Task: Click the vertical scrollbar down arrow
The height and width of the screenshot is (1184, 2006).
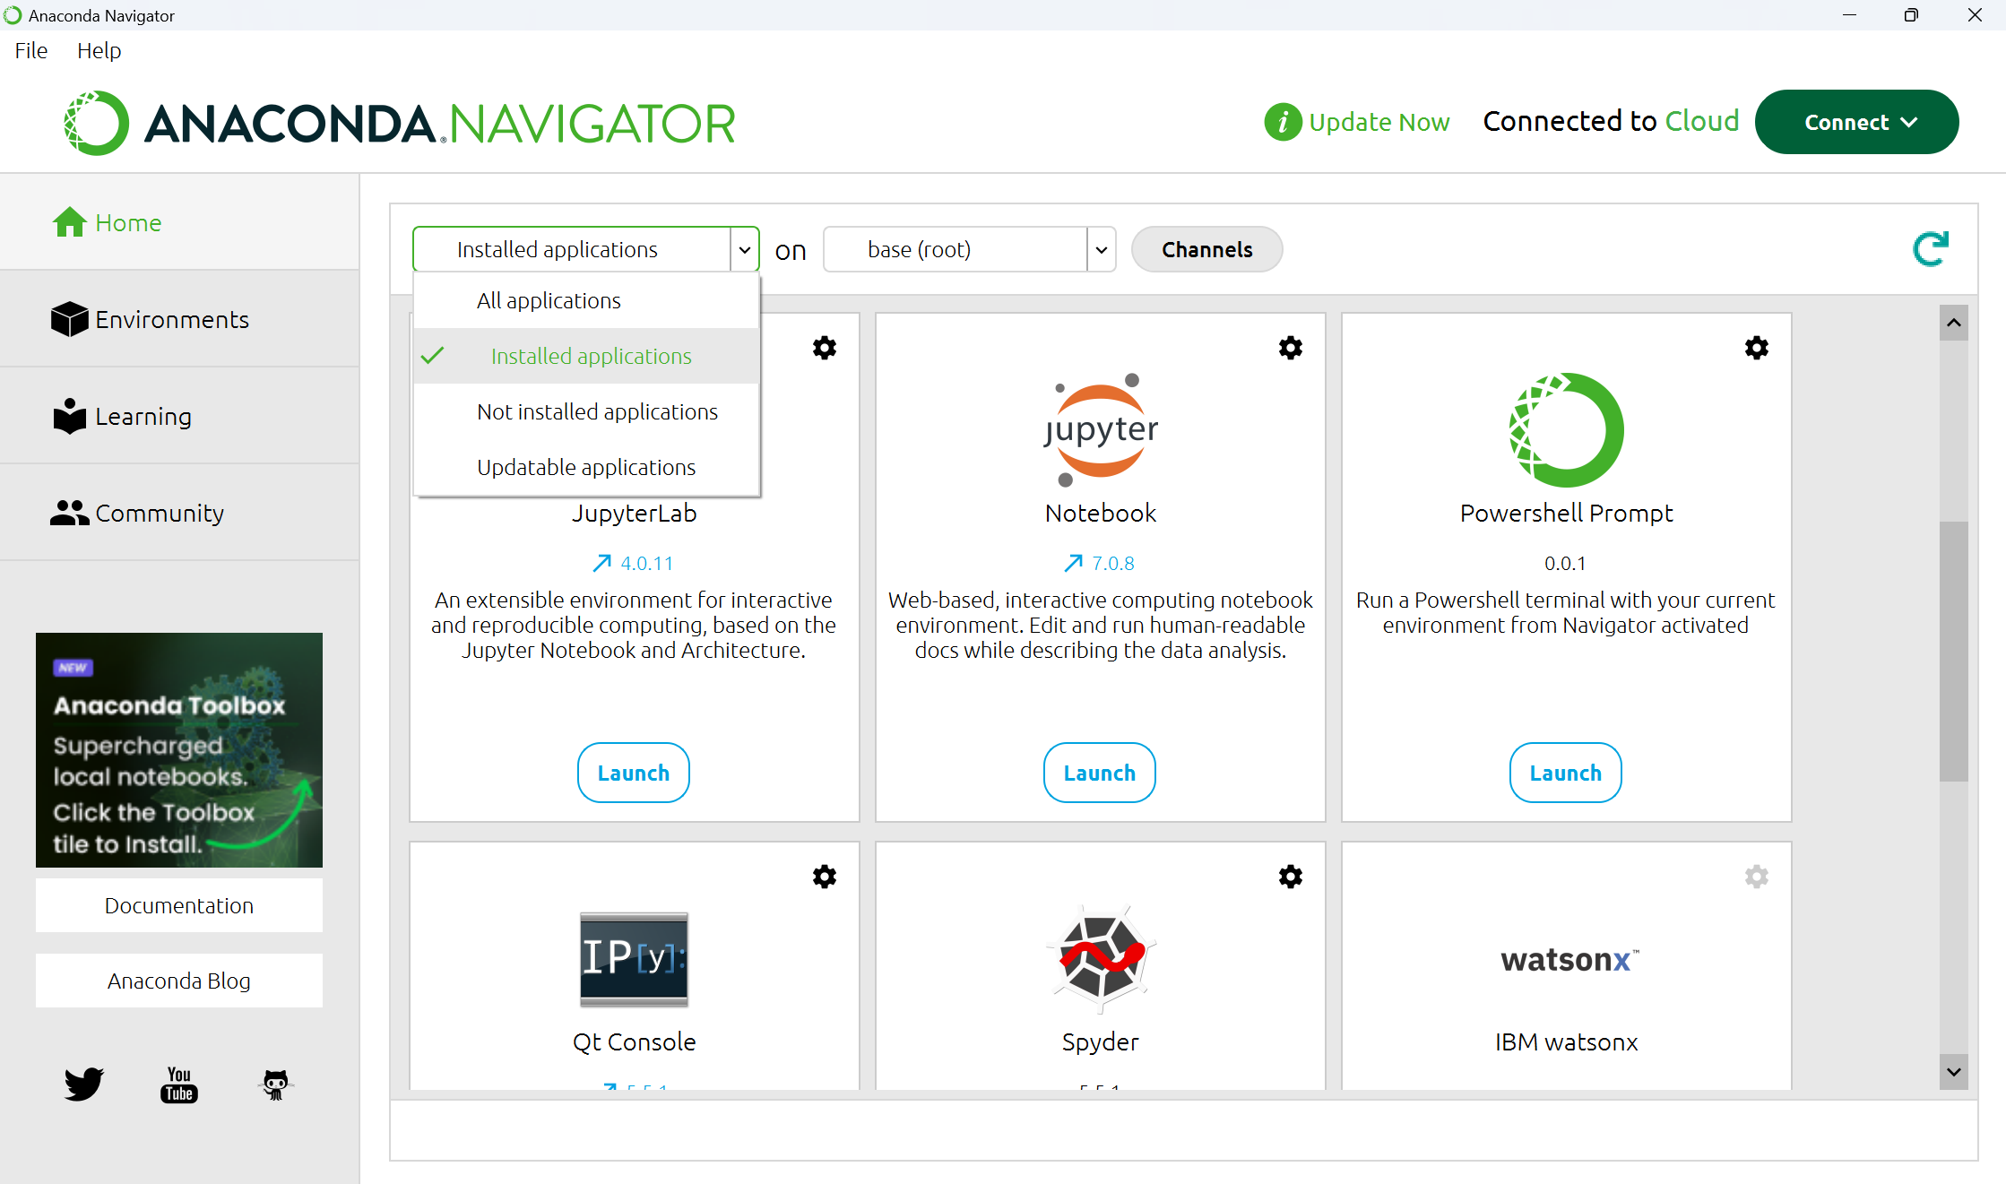Action: click(1954, 1072)
